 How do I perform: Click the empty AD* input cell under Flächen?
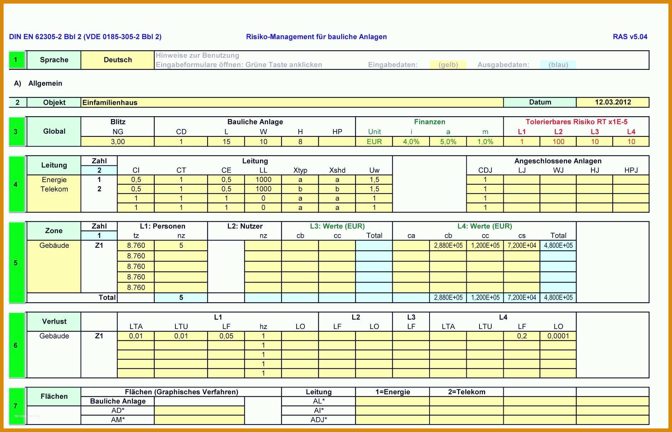199,411
